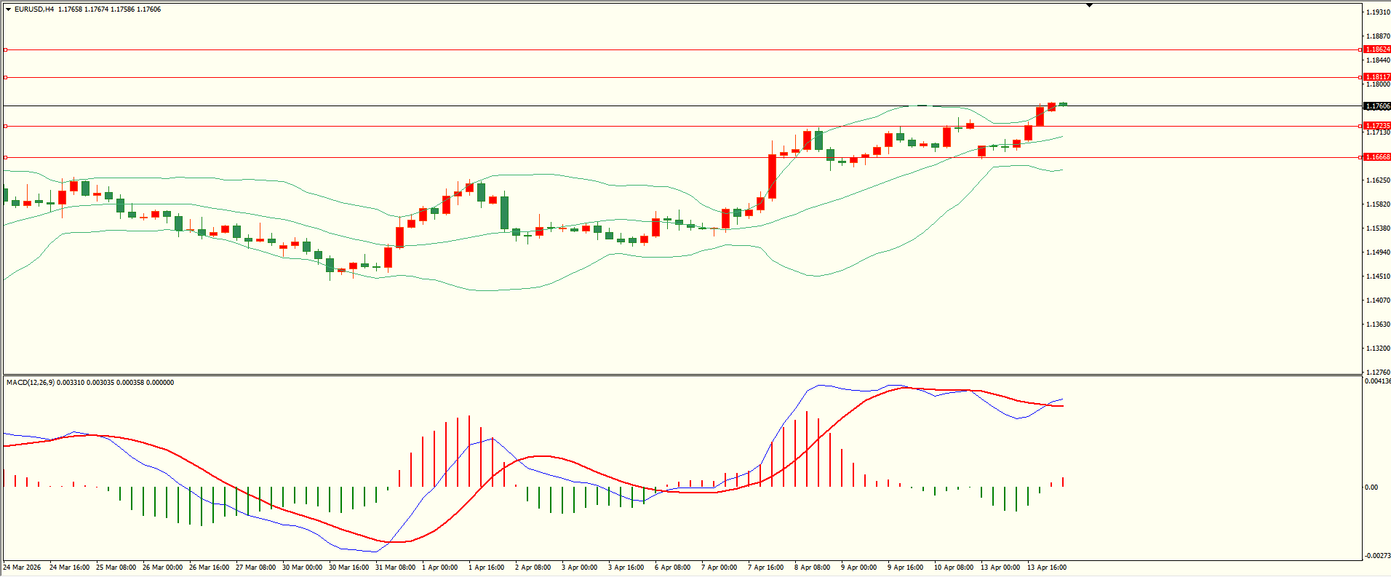Select the 1.18117 red price label
1391x577 pixels.
(x=1376, y=77)
